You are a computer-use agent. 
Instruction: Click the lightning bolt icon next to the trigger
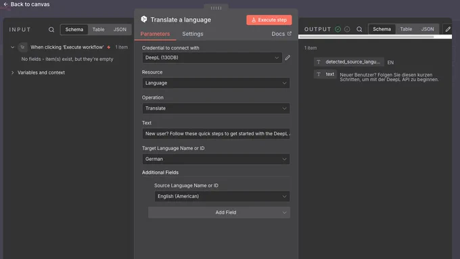[x=109, y=47]
